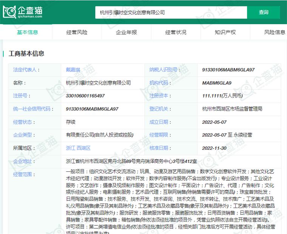Image resolution: width=287 pixels, height=234 pixels.
Task: Open the 经营风险 tab
Action: coord(77,32)
